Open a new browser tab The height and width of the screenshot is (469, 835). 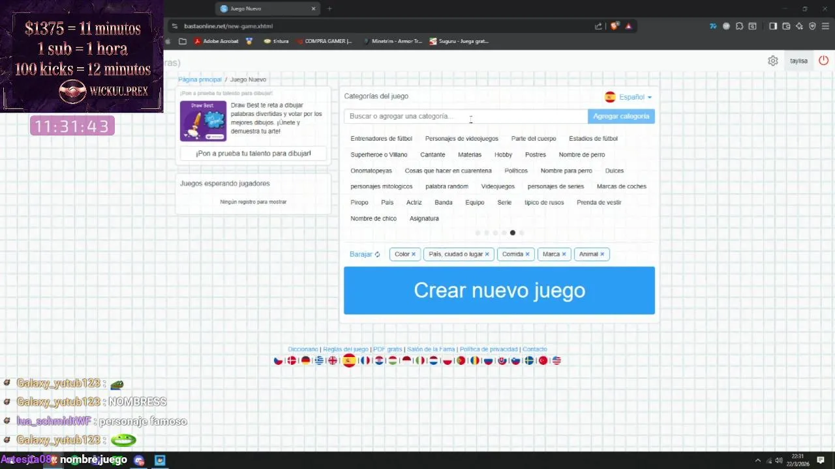tap(329, 8)
